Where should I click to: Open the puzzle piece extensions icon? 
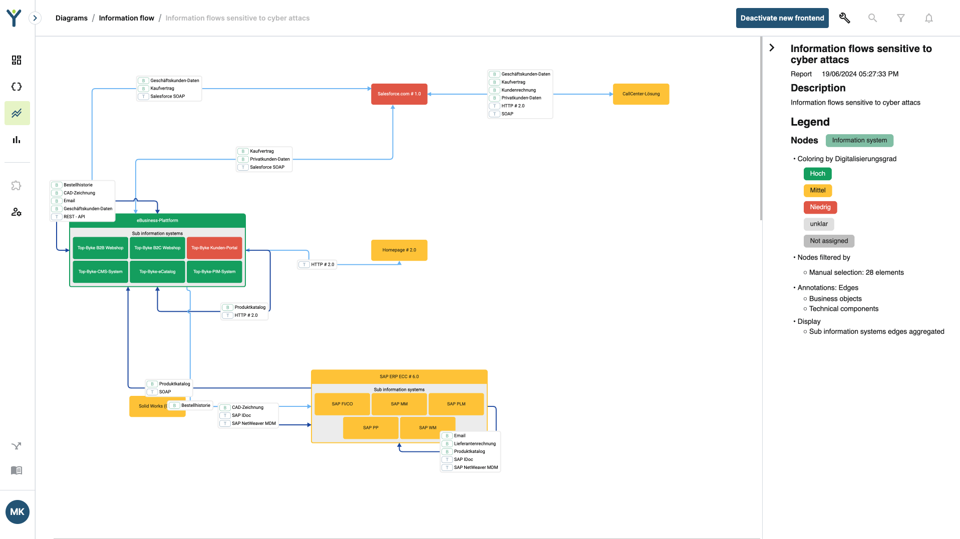pyautogui.click(x=17, y=186)
